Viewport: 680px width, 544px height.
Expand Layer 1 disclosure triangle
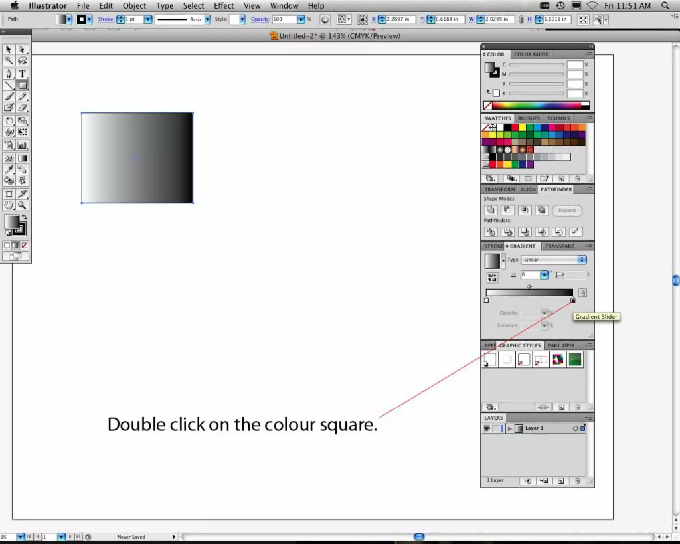(510, 428)
